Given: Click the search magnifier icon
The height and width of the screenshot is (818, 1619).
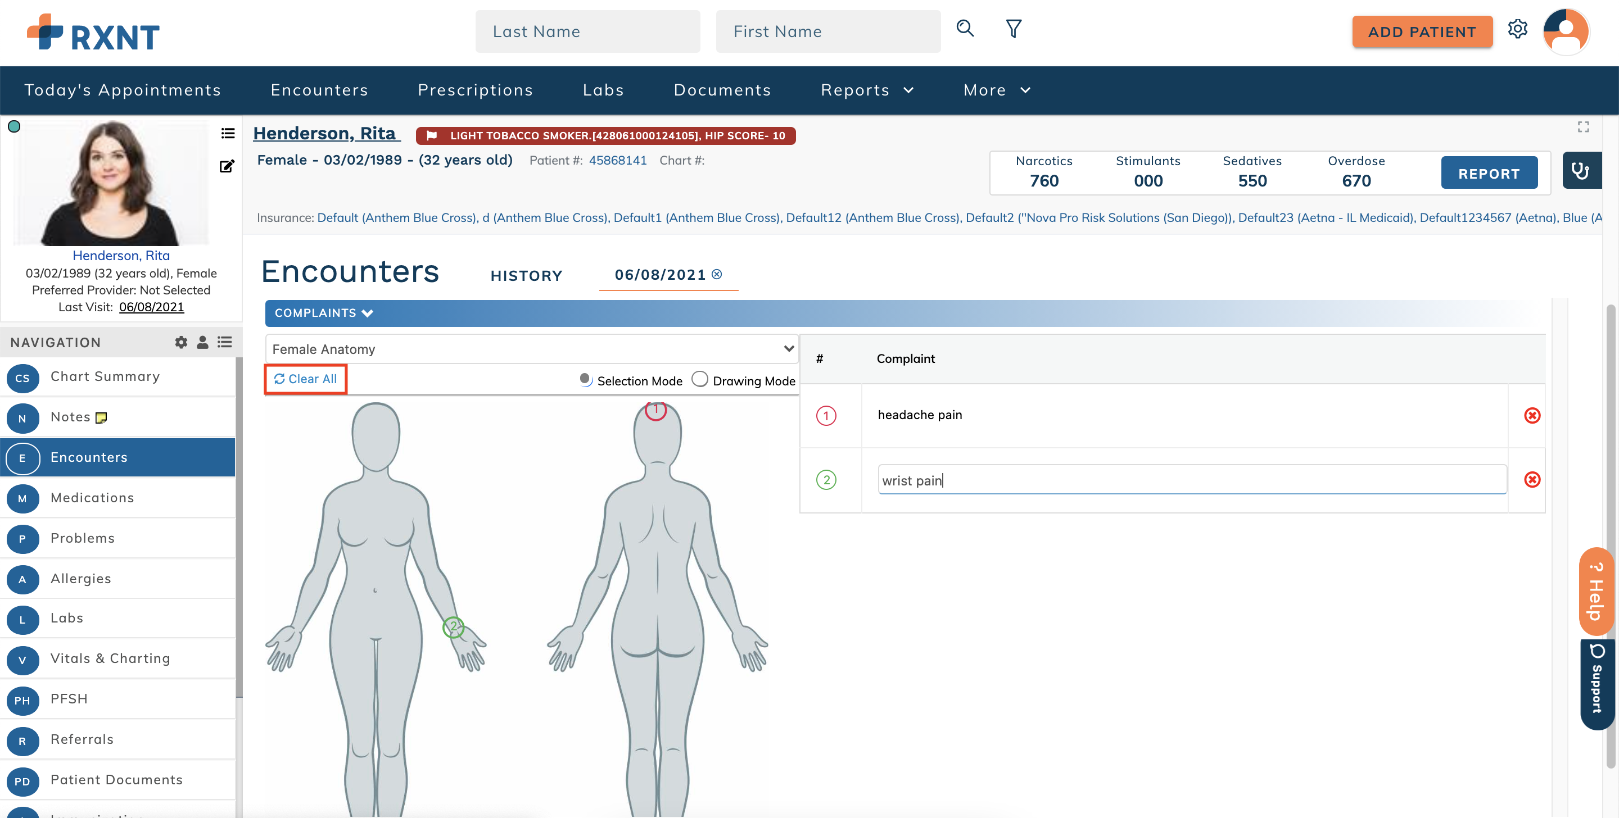Looking at the screenshot, I should point(965,28).
